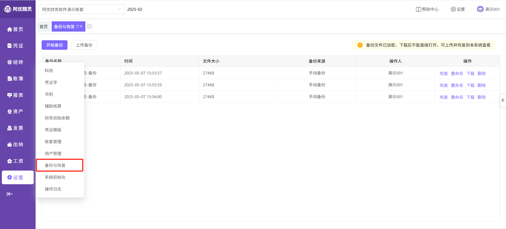Screen dimensions: 506x229
Task: Click 恢复 for the 15:55:57 backup
Action: tap(444, 73)
